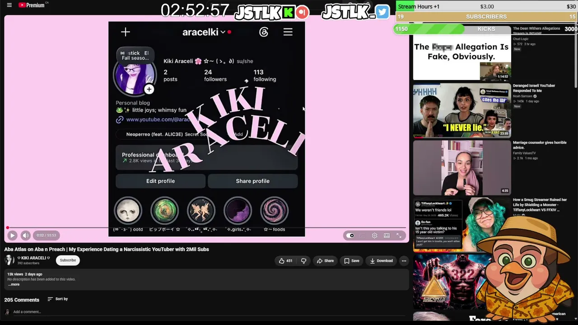Open the player settings gear

(374, 236)
